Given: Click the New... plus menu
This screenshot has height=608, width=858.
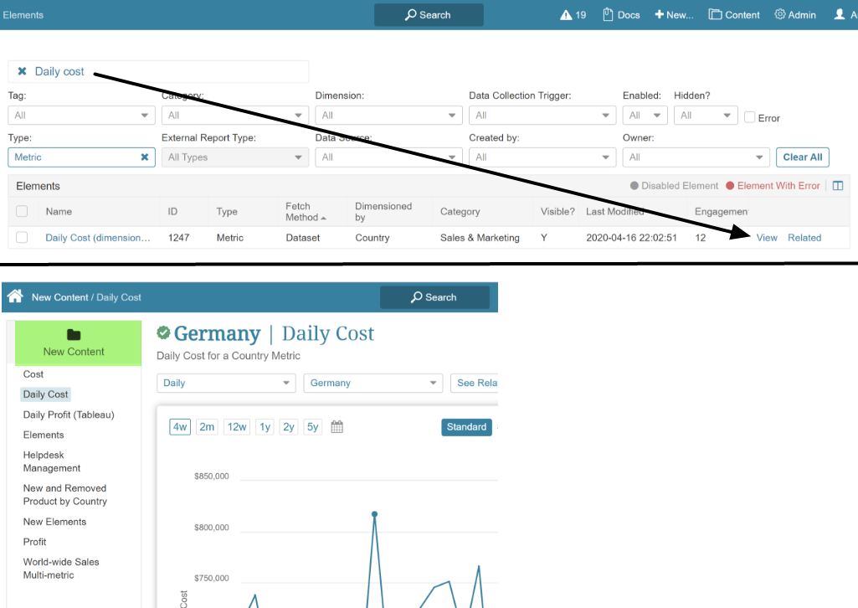Looking at the screenshot, I should (674, 15).
